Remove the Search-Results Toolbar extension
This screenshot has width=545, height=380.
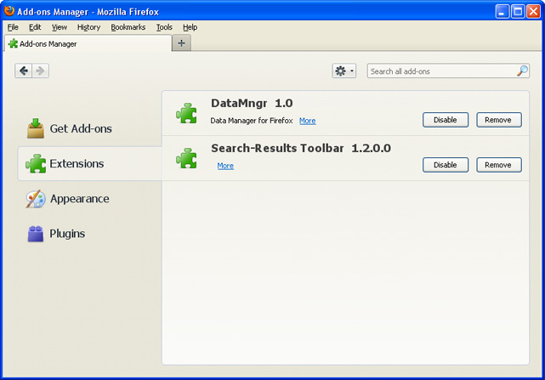[499, 165]
